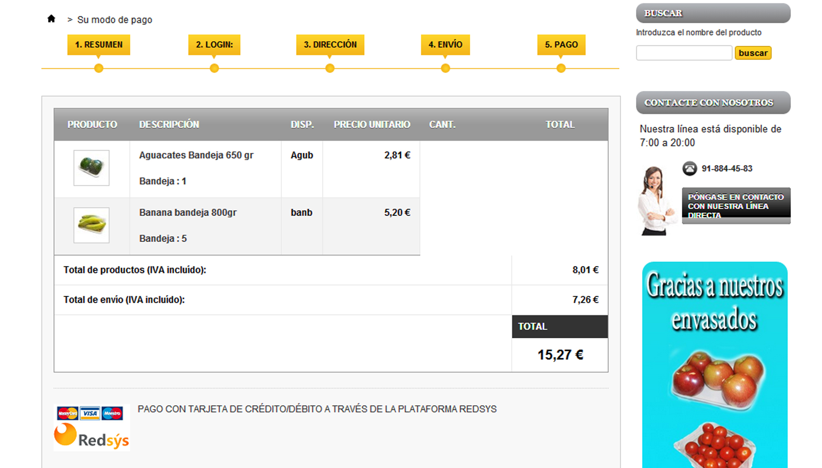Open the avocado tray product thumbnail
Screen dimensions: 822x468
tap(91, 168)
